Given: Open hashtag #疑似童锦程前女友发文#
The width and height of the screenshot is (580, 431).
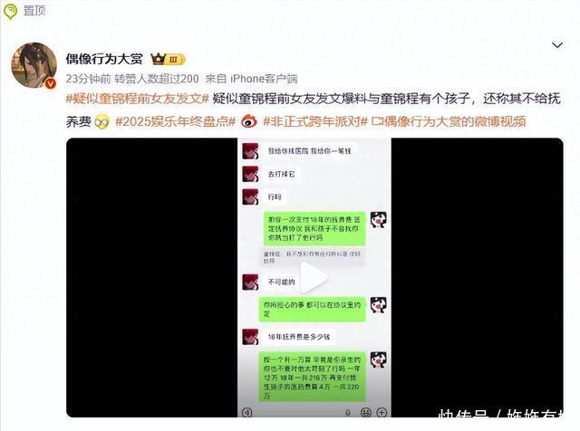Looking at the screenshot, I should click(x=137, y=99).
